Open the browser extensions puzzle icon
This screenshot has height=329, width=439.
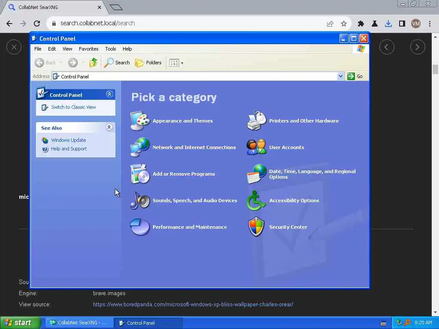pos(361,24)
